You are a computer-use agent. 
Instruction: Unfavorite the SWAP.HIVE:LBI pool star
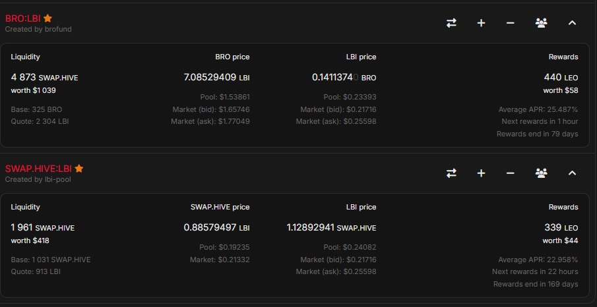[79, 169]
